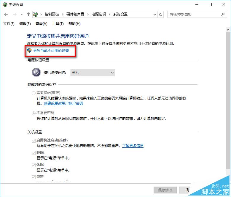Open recent locations dropdown arrow
Viewport: 231px width, 197px height.
(x=22, y=14)
